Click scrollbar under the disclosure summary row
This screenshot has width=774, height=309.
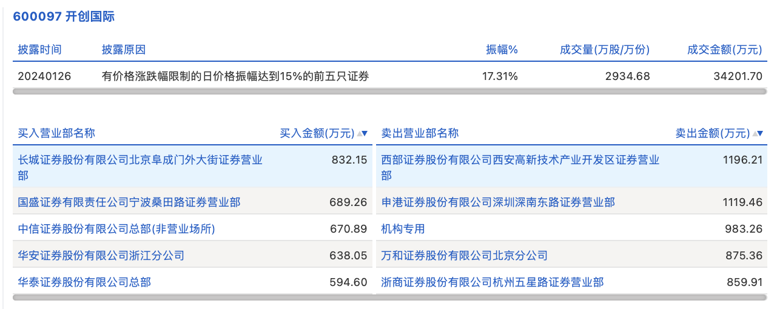click(389, 92)
